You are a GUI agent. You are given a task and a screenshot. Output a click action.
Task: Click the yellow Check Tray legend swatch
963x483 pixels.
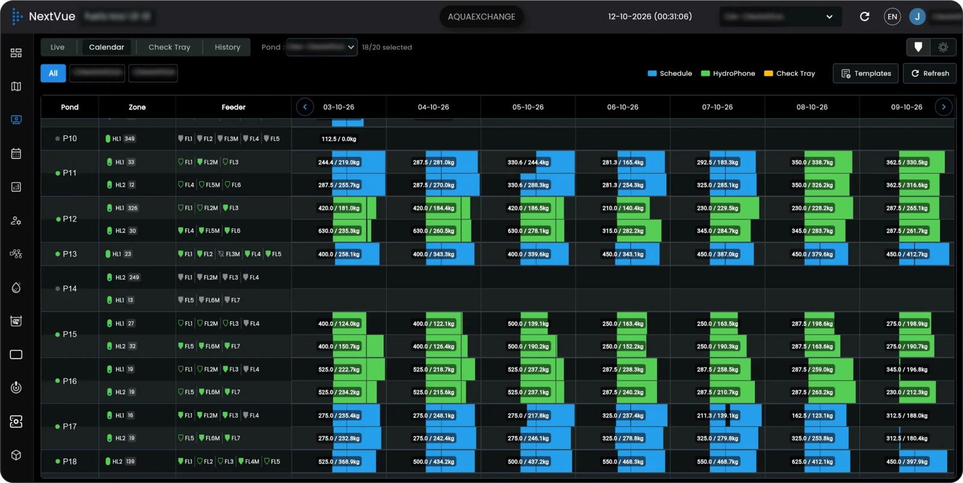769,73
